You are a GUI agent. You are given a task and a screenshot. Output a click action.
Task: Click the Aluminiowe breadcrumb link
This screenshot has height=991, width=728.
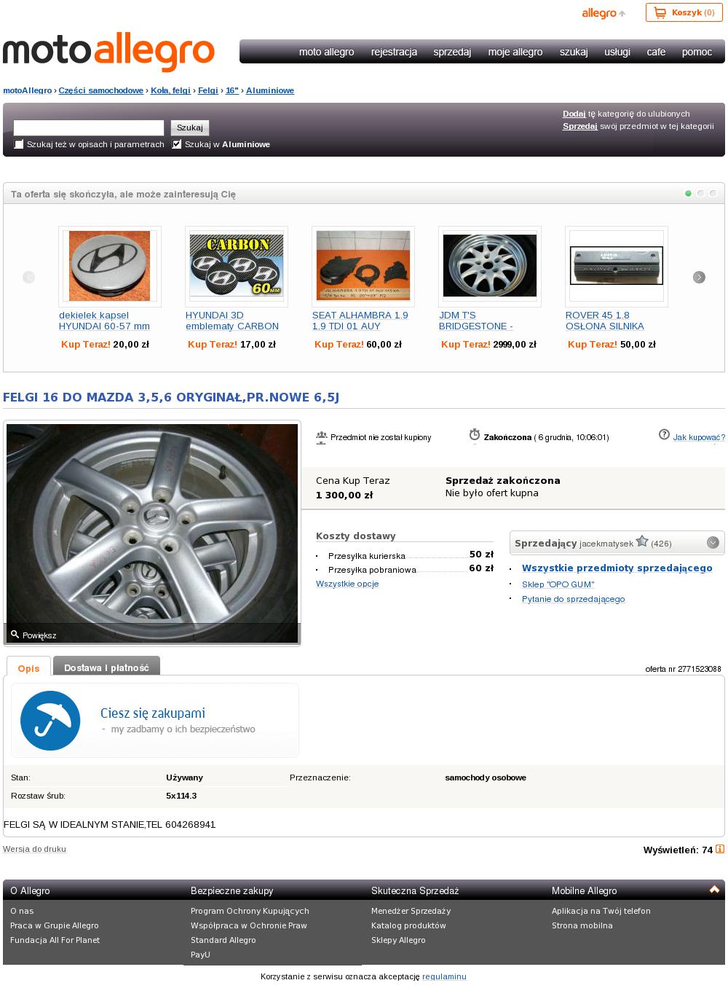(270, 90)
